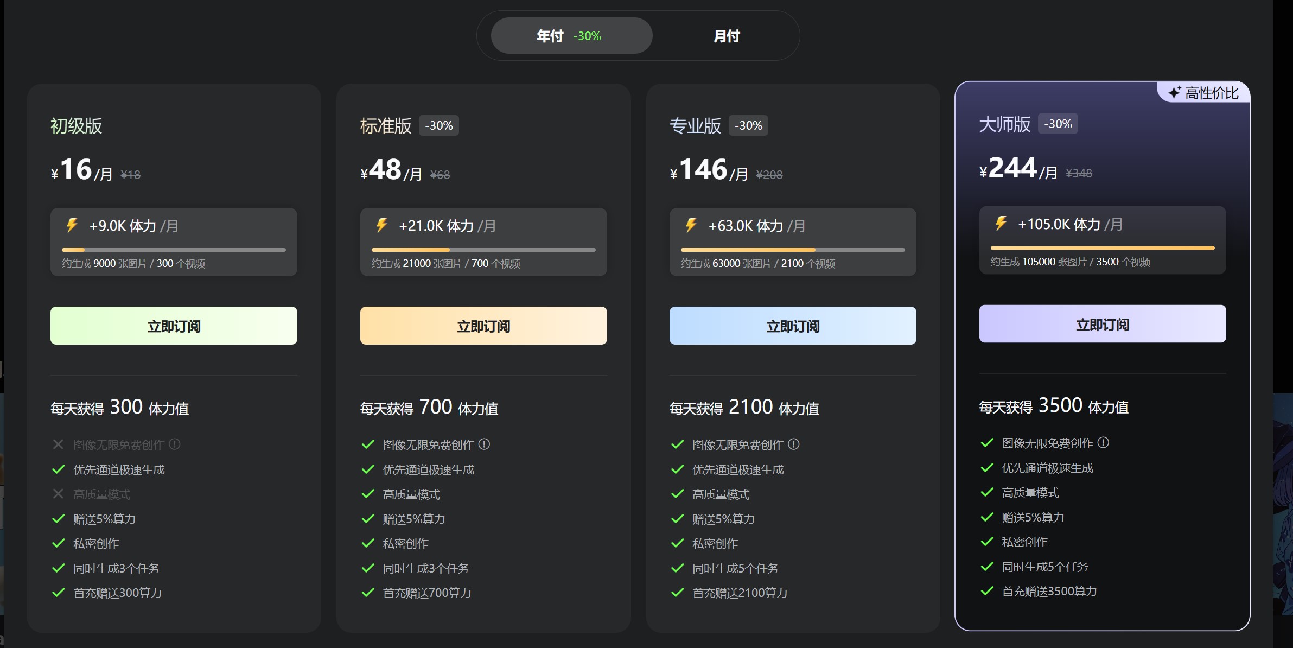The width and height of the screenshot is (1293, 648).
Task: Click the -30% badge beside 专业版
Action: 749,125
